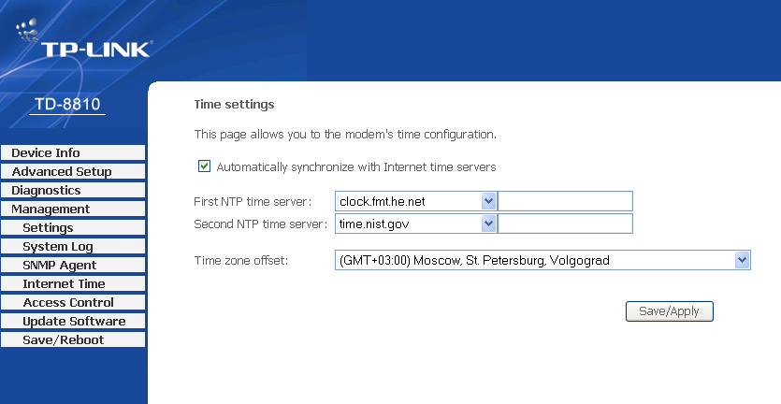Select Internet Time in sidebar
Screen dimensions: 781x404
(64, 284)
